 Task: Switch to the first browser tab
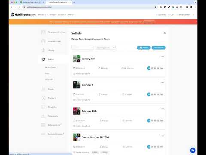point(32,2)
